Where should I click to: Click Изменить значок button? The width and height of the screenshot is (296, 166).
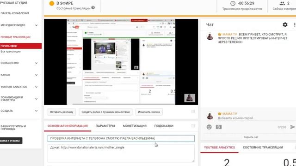149,112
